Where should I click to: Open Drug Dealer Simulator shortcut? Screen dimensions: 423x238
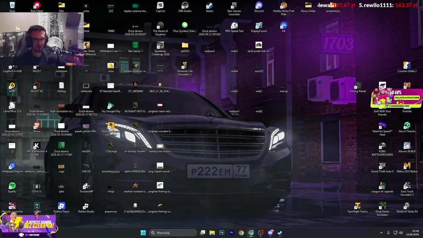[x=382, y=209]
